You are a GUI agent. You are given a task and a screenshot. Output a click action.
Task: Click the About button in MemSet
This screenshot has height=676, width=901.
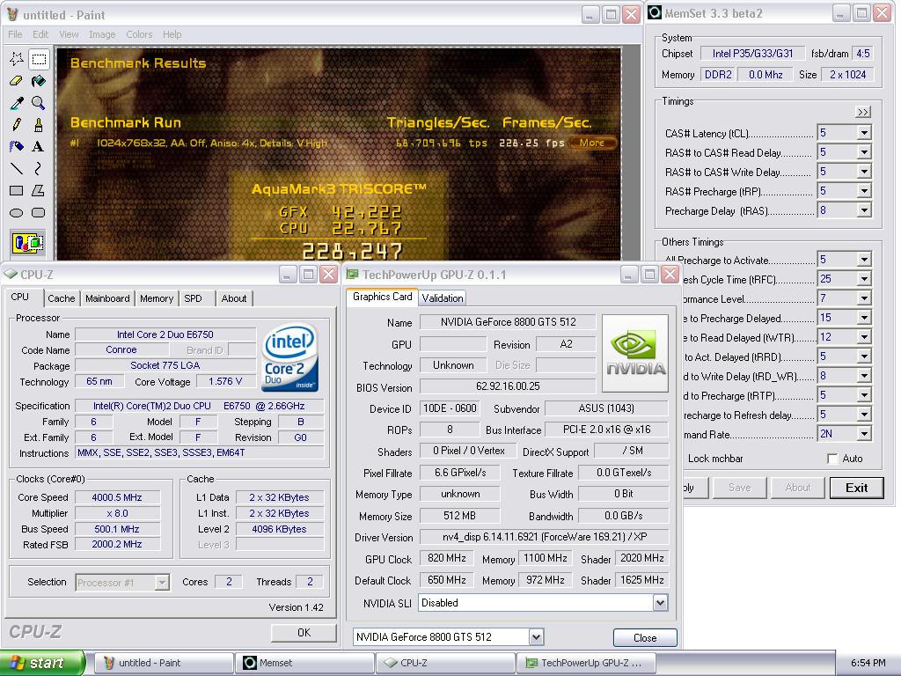797,488
